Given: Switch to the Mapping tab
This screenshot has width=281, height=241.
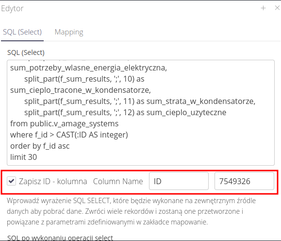Looking at the screenshot, I should (x=69, y=32).
